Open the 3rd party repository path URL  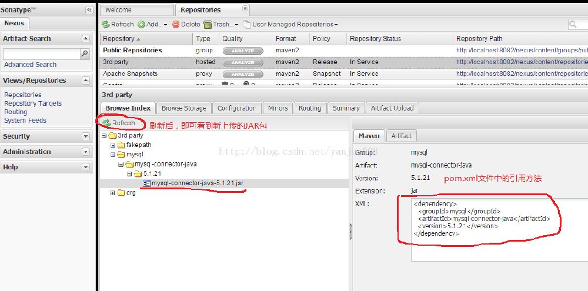(x=522, y=62)
